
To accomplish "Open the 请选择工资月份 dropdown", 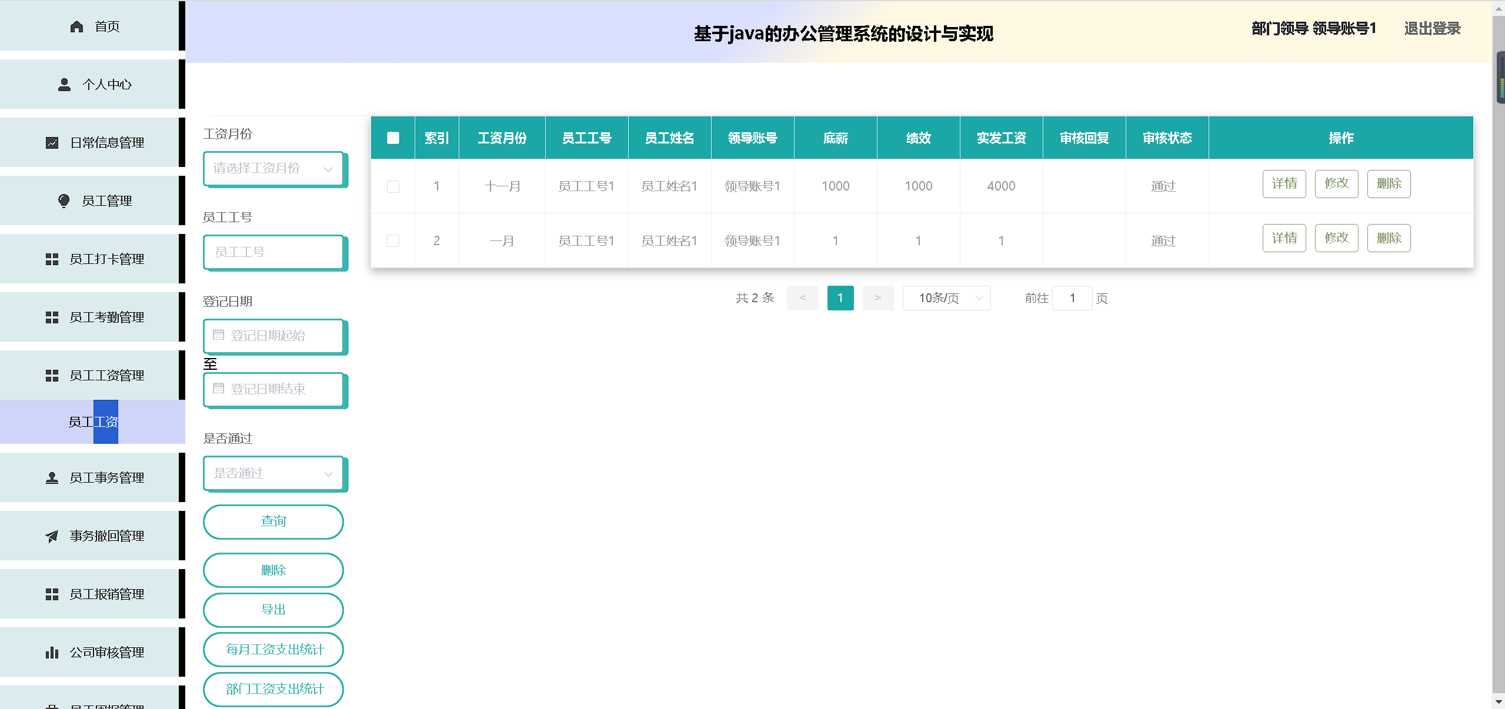I will point(273,169).
